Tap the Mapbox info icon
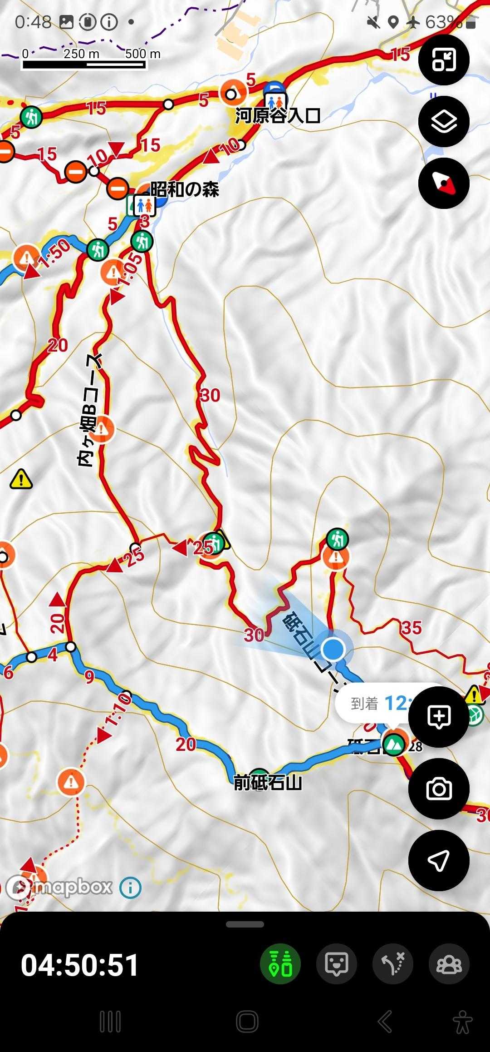The image size is (490, 1052). pyautogui.click(x=131, y=887)
